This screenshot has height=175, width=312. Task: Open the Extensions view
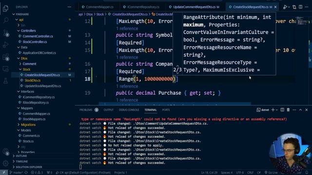pyautogui.click(x=5, y=57)
